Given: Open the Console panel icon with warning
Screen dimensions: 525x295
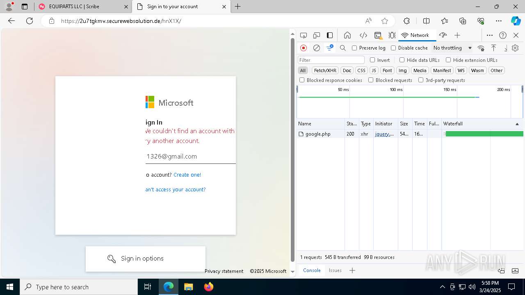Looking at the screenshot, I should [x=378, y=35].
